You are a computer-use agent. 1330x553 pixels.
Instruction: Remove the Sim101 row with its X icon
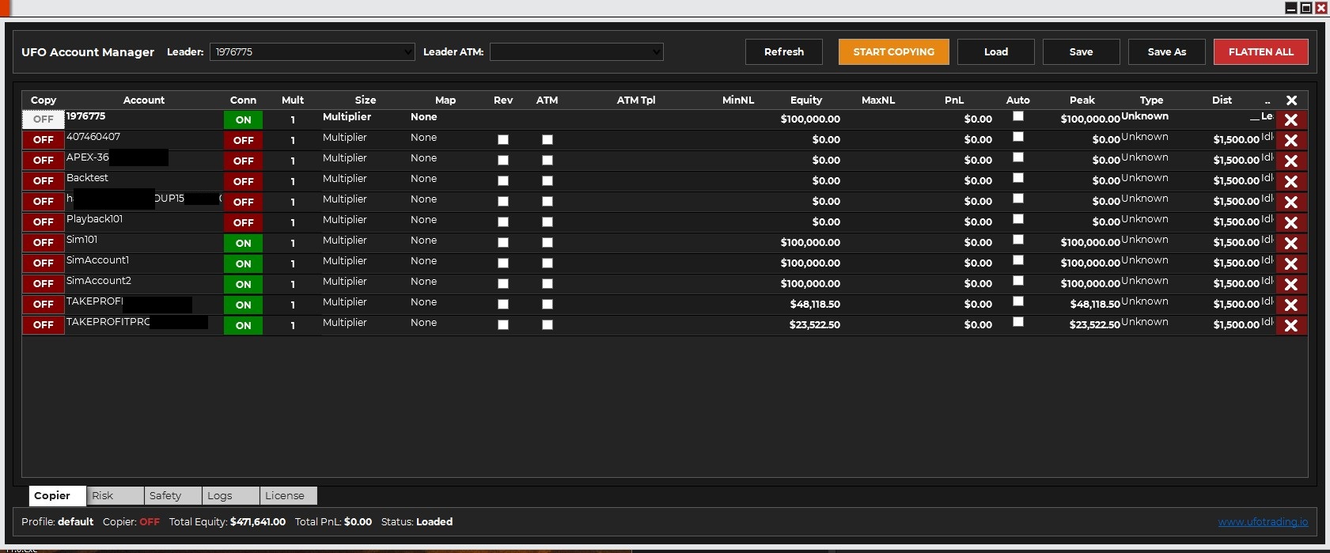[x=1290, y=243]
